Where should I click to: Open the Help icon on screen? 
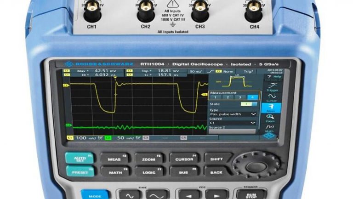tap(273, 78)
